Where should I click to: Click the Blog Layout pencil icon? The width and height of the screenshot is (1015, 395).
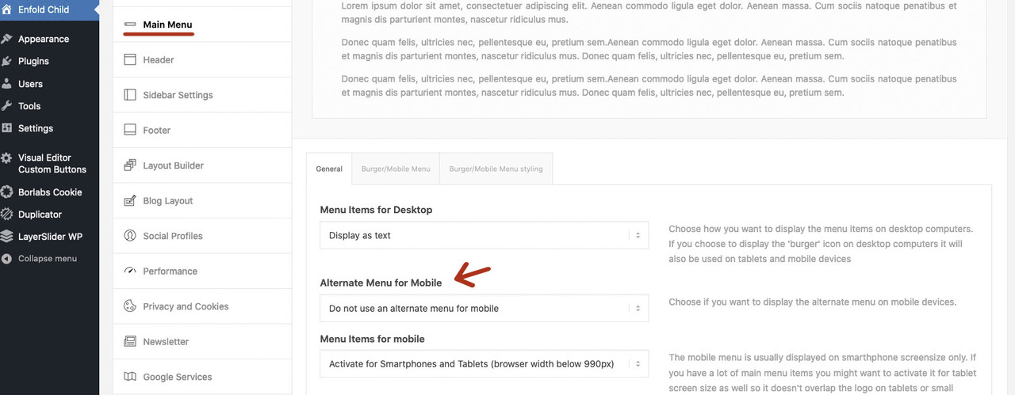pyautogui.click(x=130, y=200)
